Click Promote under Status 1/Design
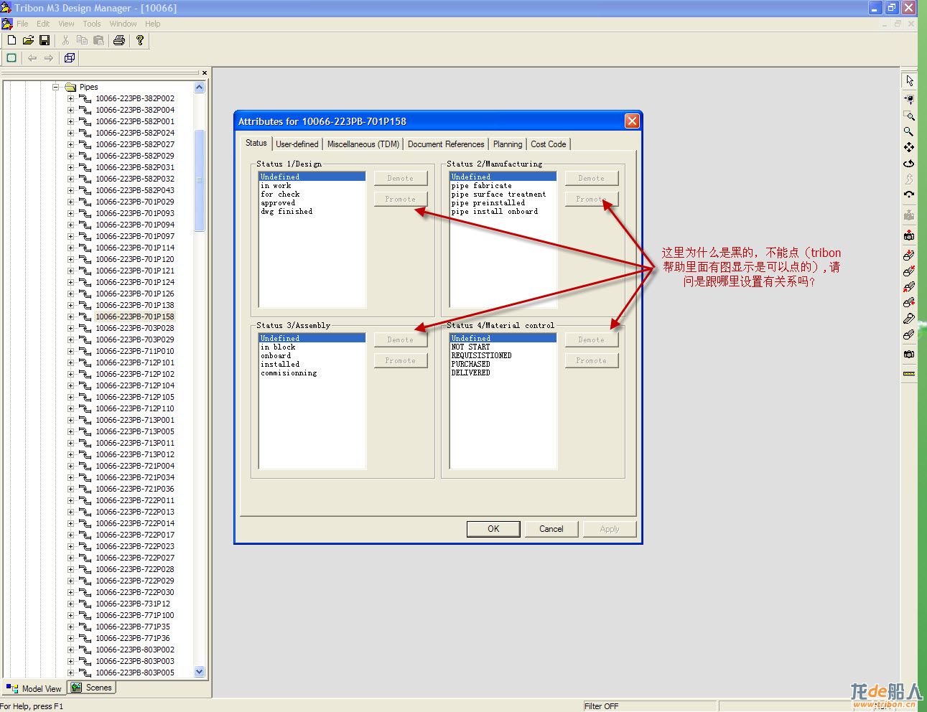The height and width of the screenshot is (712, 927). [x=401, y=199]
